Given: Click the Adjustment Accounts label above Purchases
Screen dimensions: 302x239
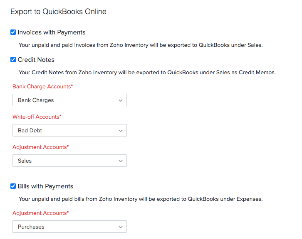Looking at the screenshot, I should point(40,213).
